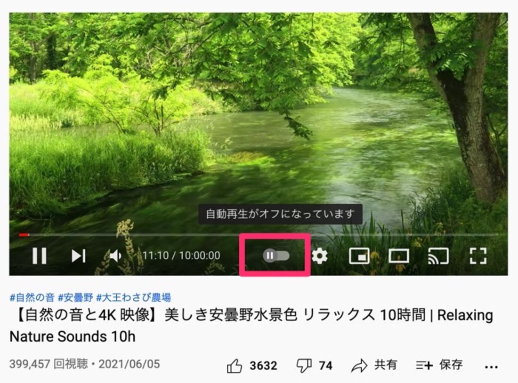Switch to theater mode view
The height and width of the screenshot is (383, 518).
coord(399,256)
